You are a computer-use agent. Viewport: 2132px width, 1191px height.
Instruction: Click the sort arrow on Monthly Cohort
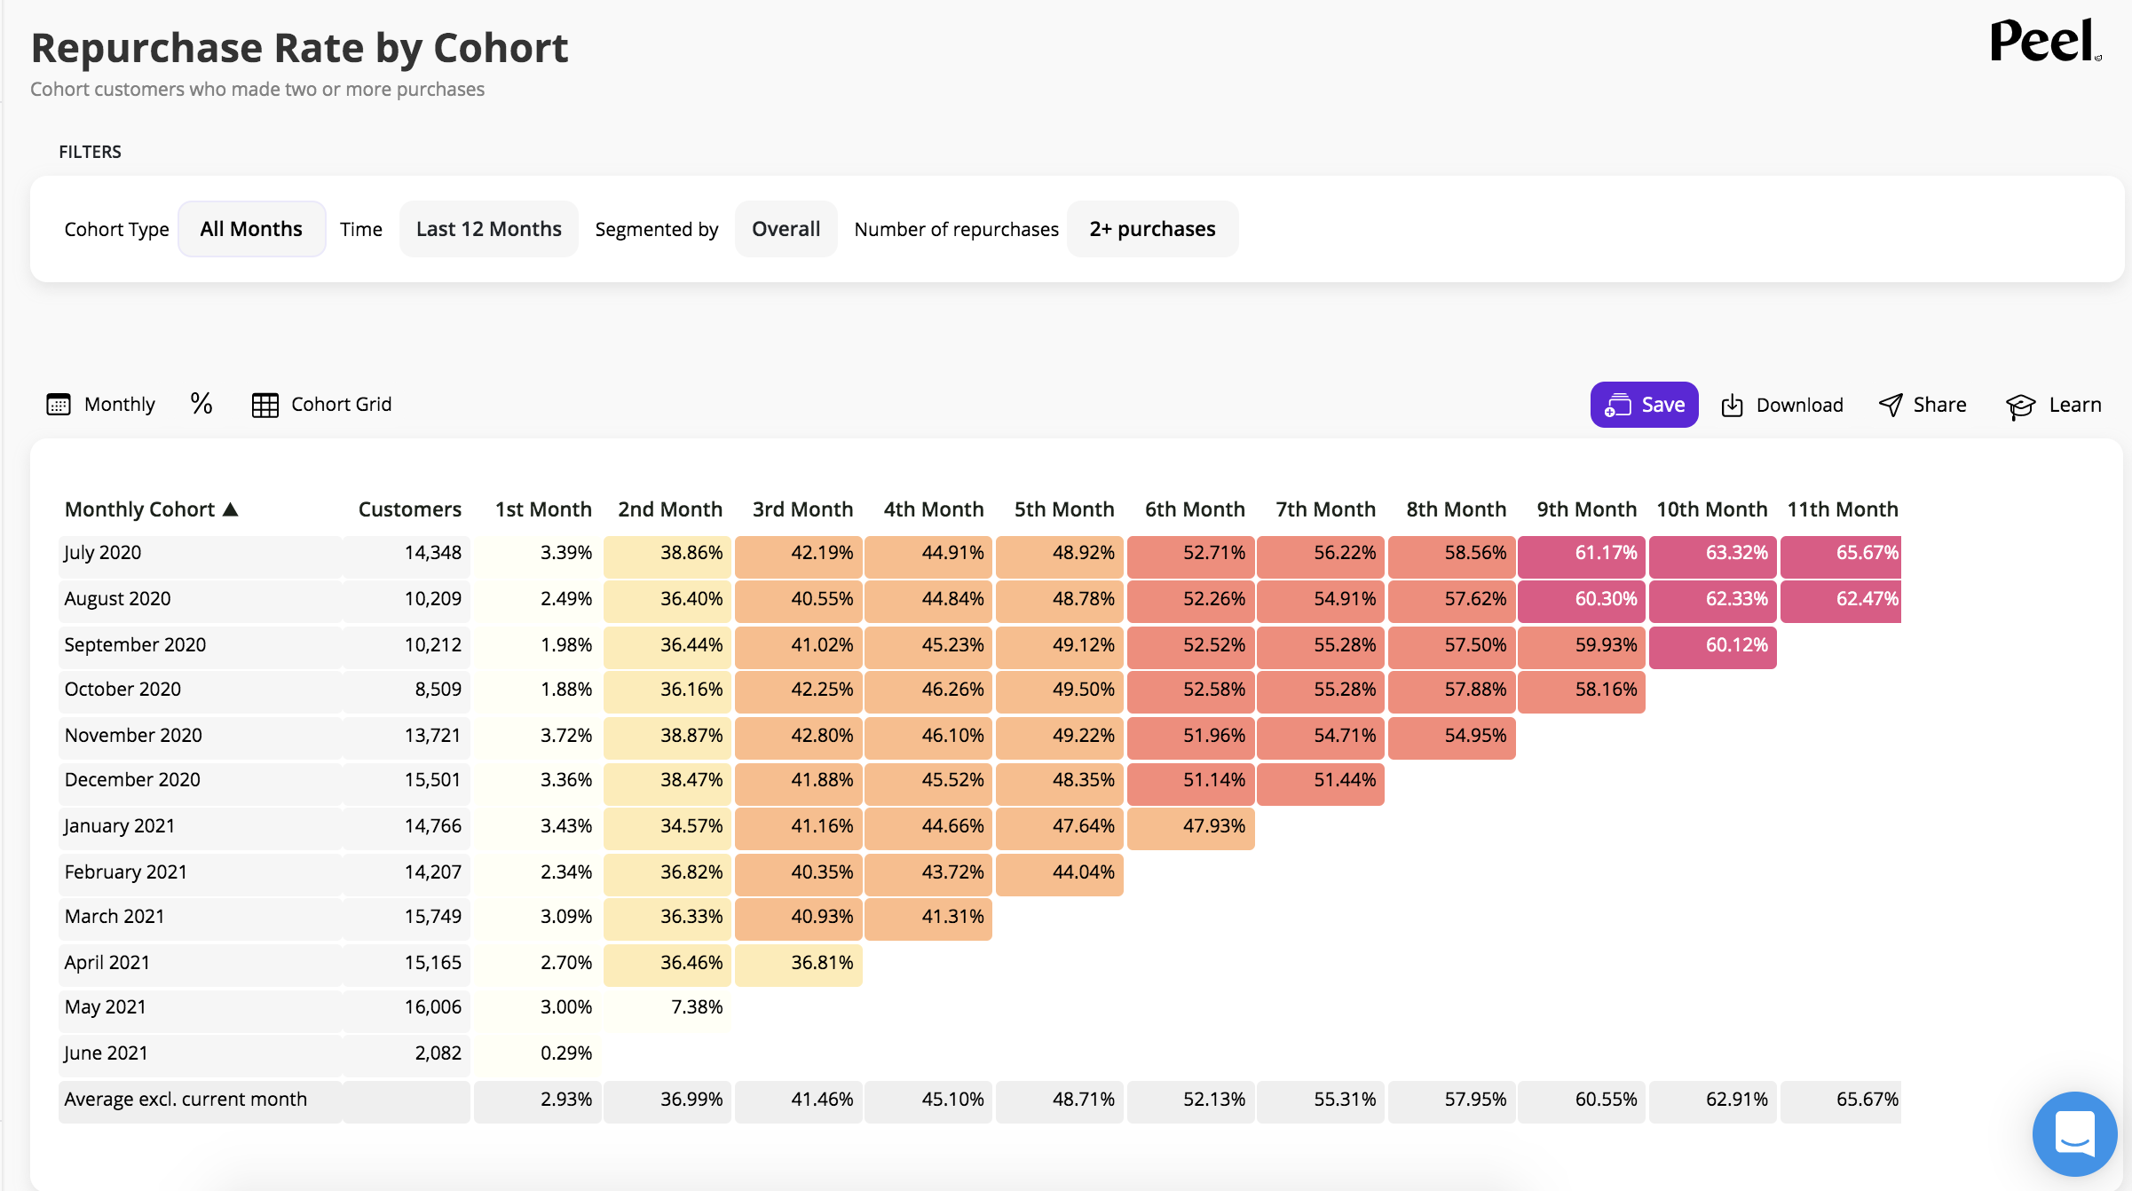pyautogui.click(x=231, y=509)
